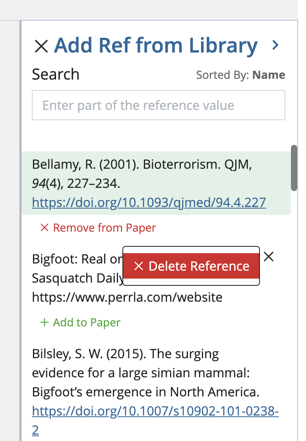Click the perrla.com website URL text
The width and height of the screenshot is (306, 441).
tap(127, 297)
